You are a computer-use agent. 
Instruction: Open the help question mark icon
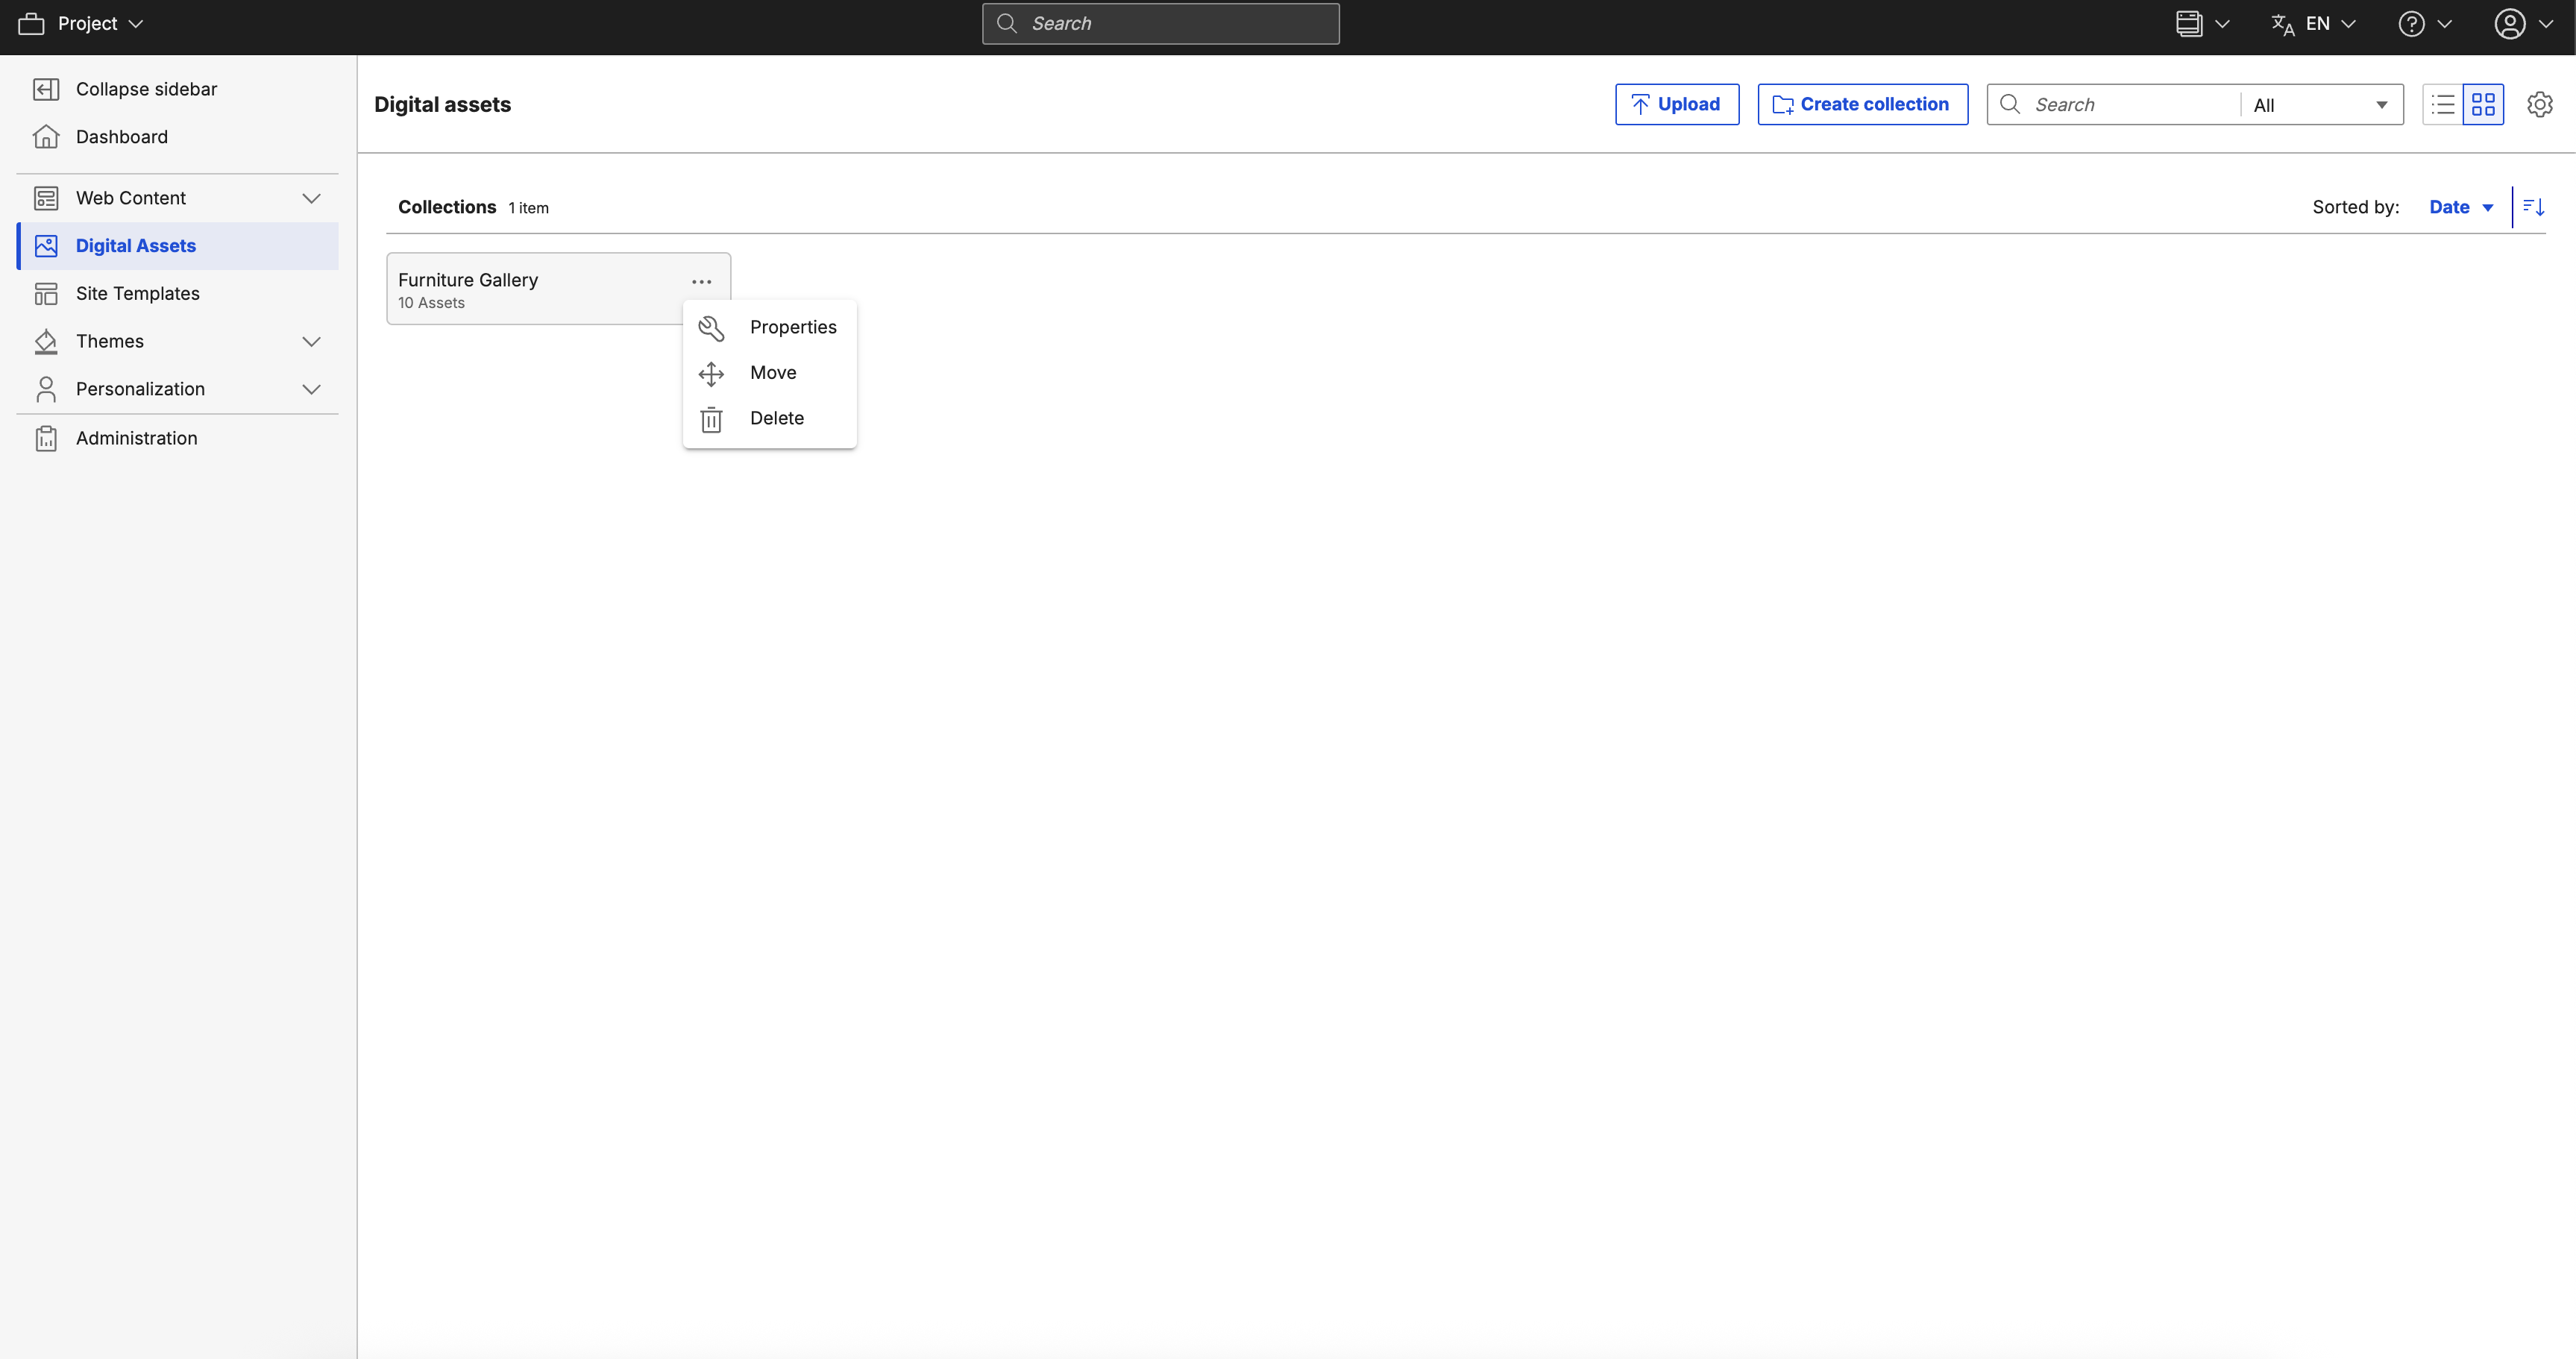[x=2411, y=24]
